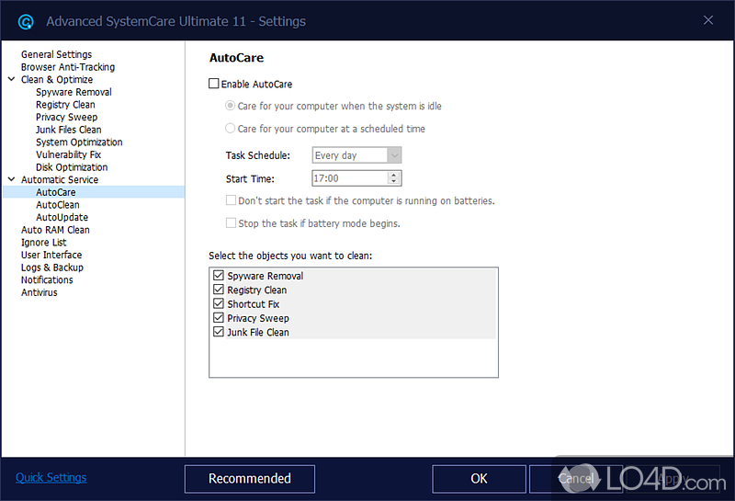Tick Stop the task if battery mode begins
The height and width of the screenshot is (501, 735).
pos(232,222)
